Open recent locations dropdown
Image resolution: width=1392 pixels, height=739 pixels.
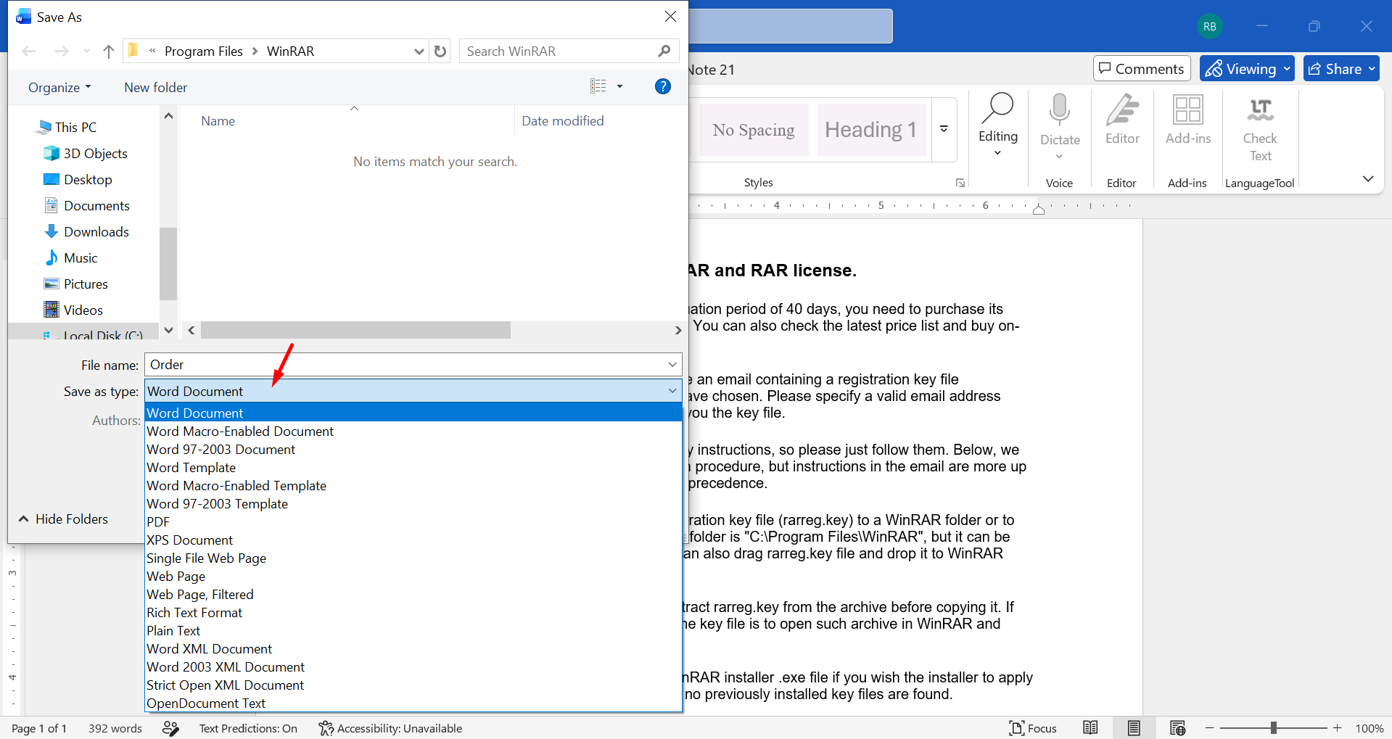click(86, 51)
